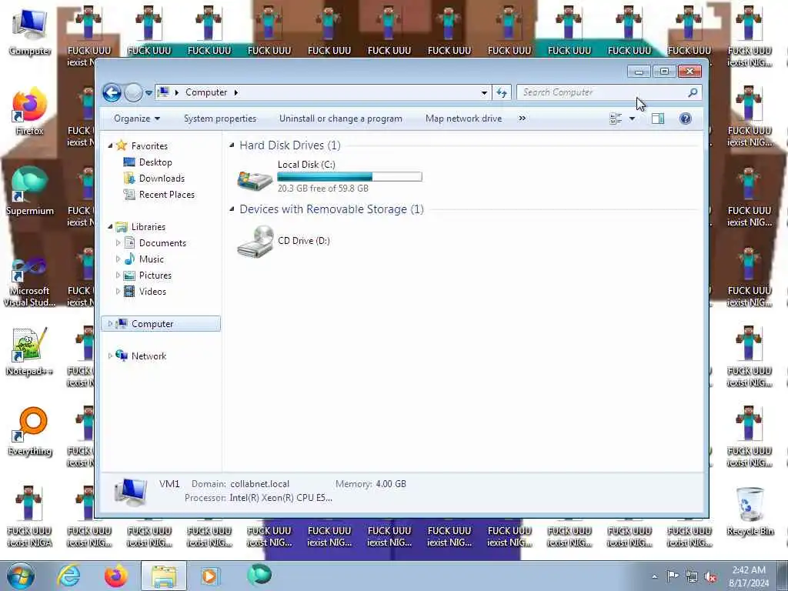
Task: Click the 4.00 GB memory value
Action: (x=391, y=484)
